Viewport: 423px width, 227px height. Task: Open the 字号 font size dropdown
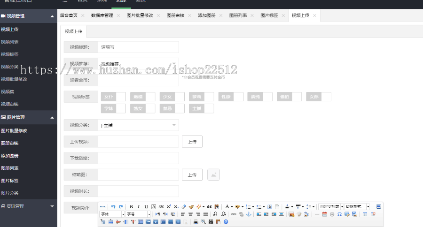138,214
